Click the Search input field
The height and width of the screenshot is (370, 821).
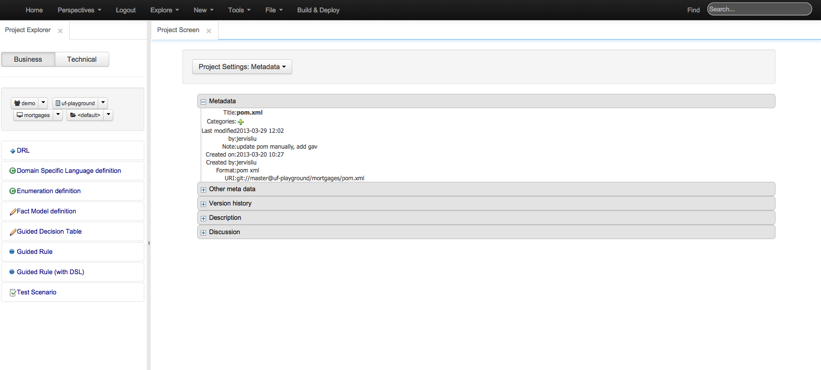point(759,9)
